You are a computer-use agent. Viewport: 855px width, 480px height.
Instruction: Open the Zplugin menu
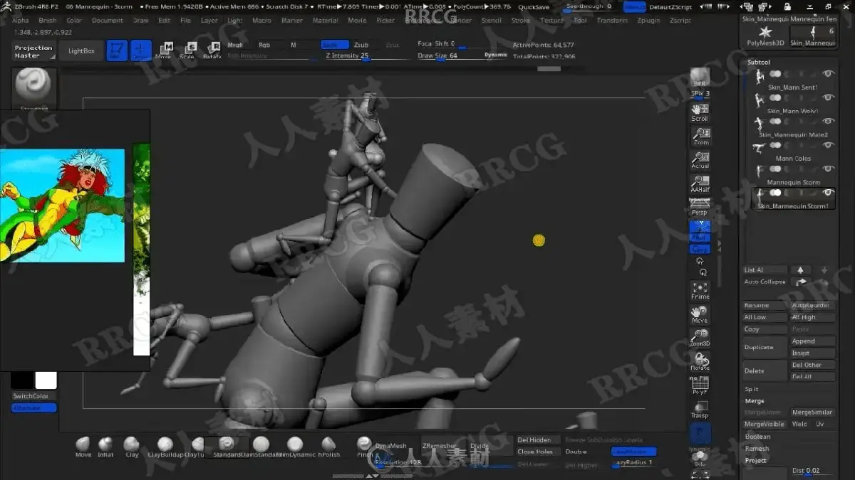(648, 21)
